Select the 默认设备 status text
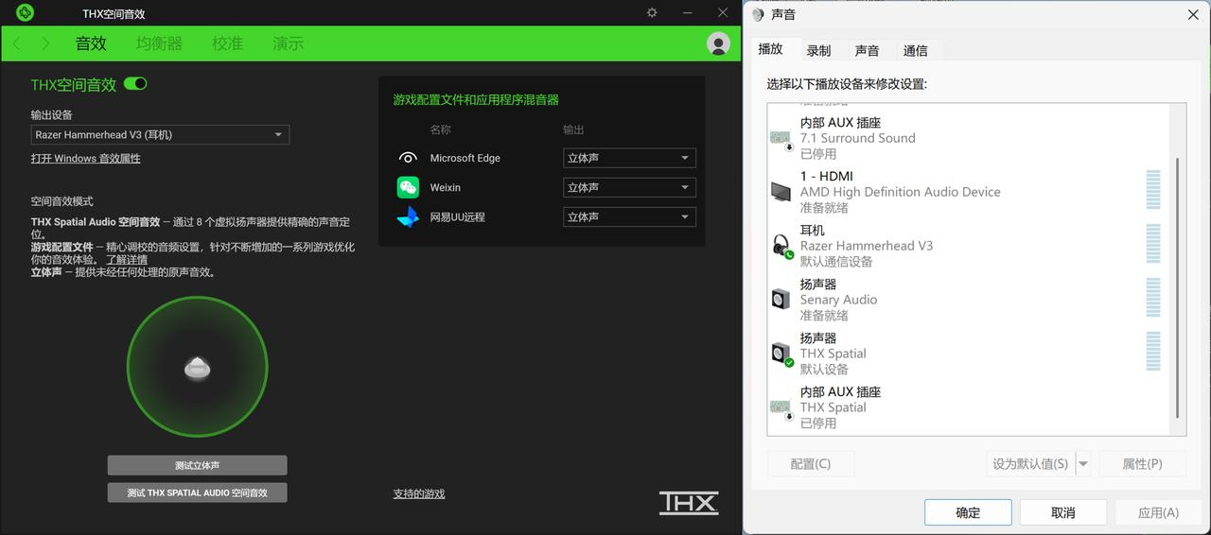Image resolution: width=1211 pixels, height=535 pixels. (824, 370)
